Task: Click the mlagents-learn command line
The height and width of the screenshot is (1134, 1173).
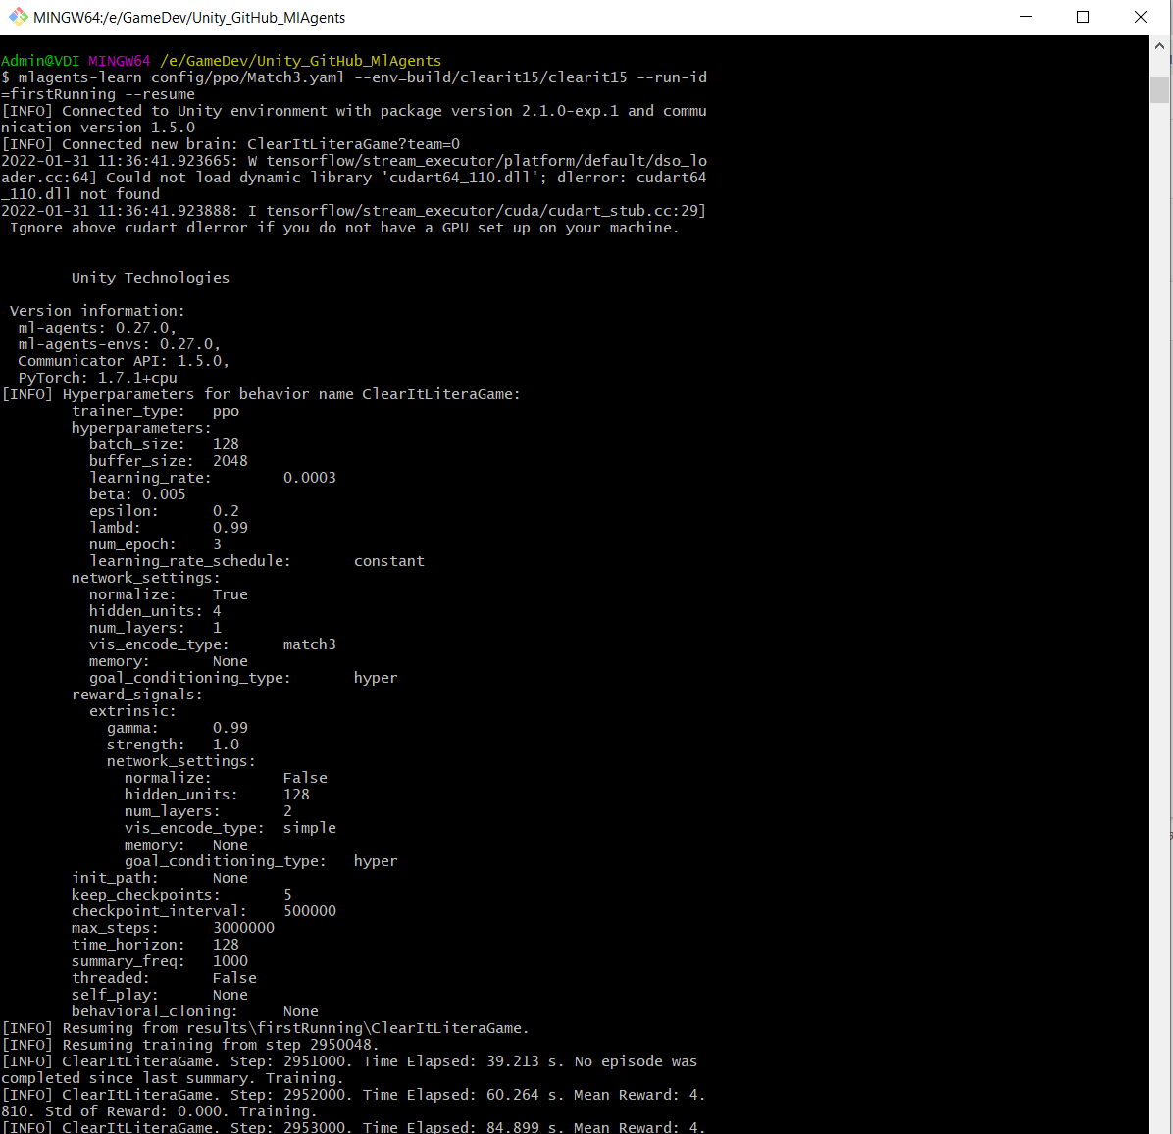Action: [x=354, y=85]
